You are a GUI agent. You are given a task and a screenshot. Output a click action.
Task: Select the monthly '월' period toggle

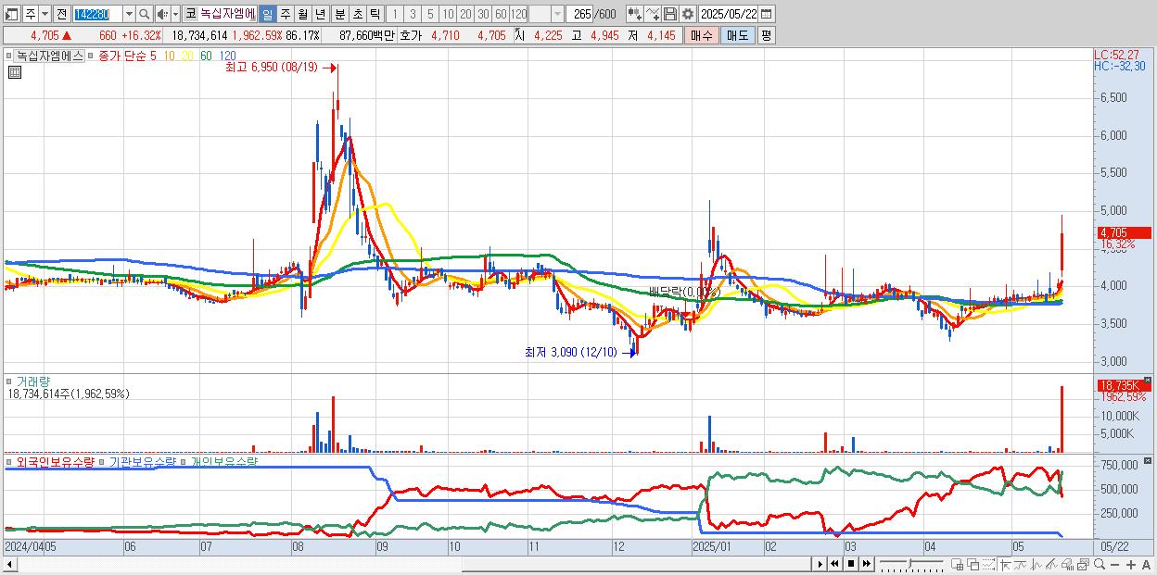pos(302,14)
